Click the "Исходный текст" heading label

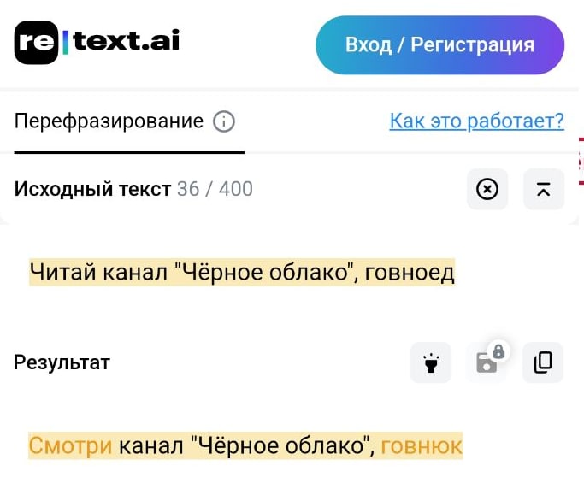coord(92,189)
